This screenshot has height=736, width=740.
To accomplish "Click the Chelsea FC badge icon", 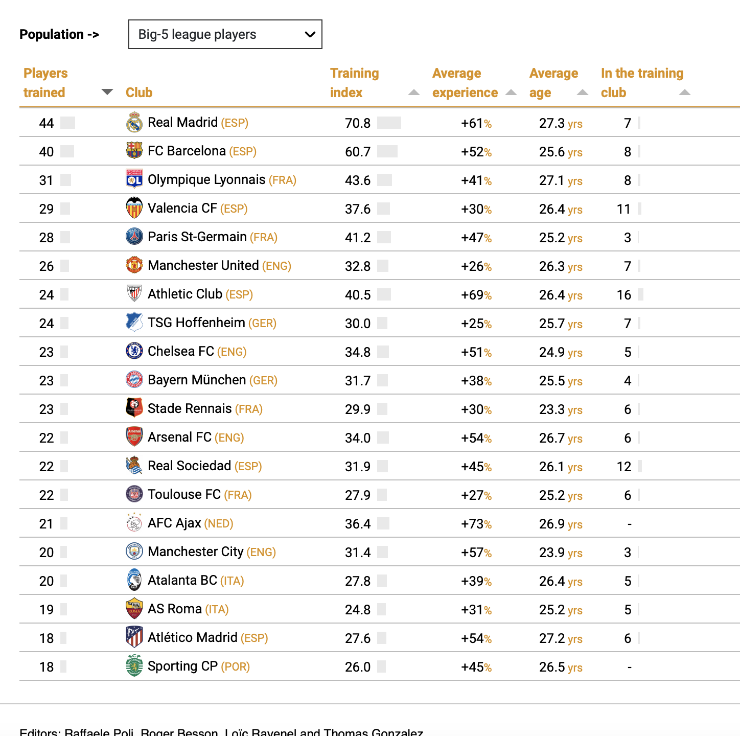I will click(134, 351).
